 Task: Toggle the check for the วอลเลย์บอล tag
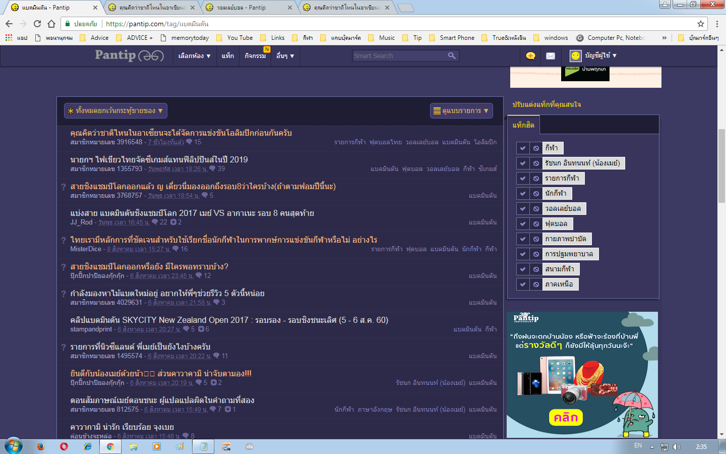tap(523, 209)
